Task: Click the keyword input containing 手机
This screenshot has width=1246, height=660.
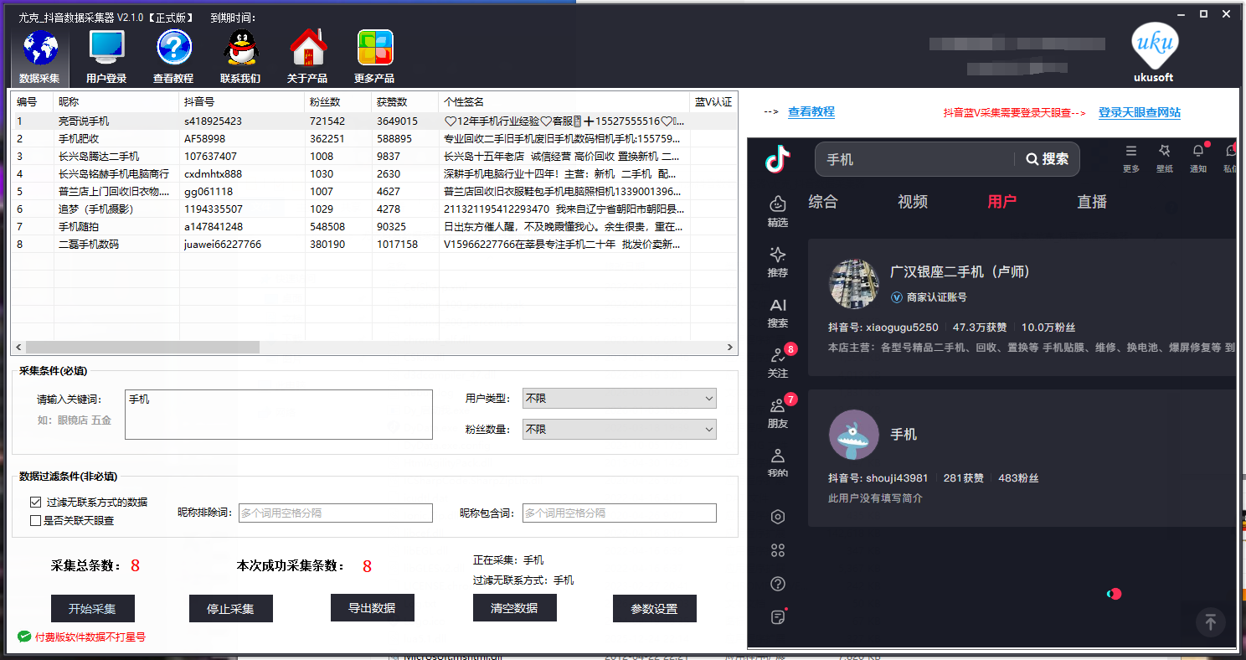Action: pos(278,414)
